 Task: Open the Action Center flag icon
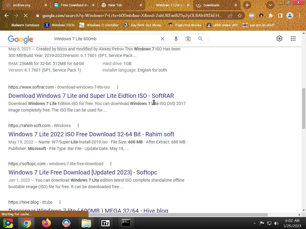[x=262, y=223]
